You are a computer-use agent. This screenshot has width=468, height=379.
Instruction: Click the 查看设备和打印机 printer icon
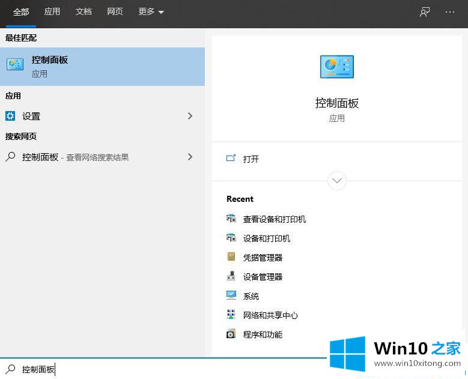pos(231,219)
